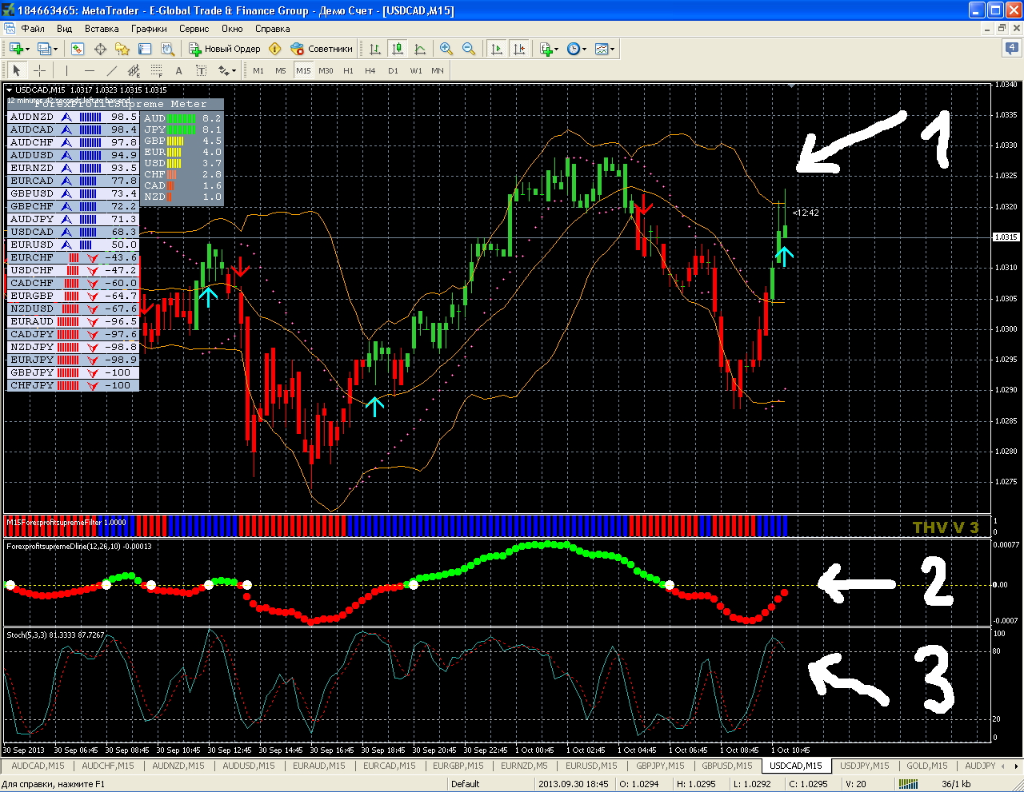
Task: Click the 1.0315 current price label
Action: tap(1006, 237)
